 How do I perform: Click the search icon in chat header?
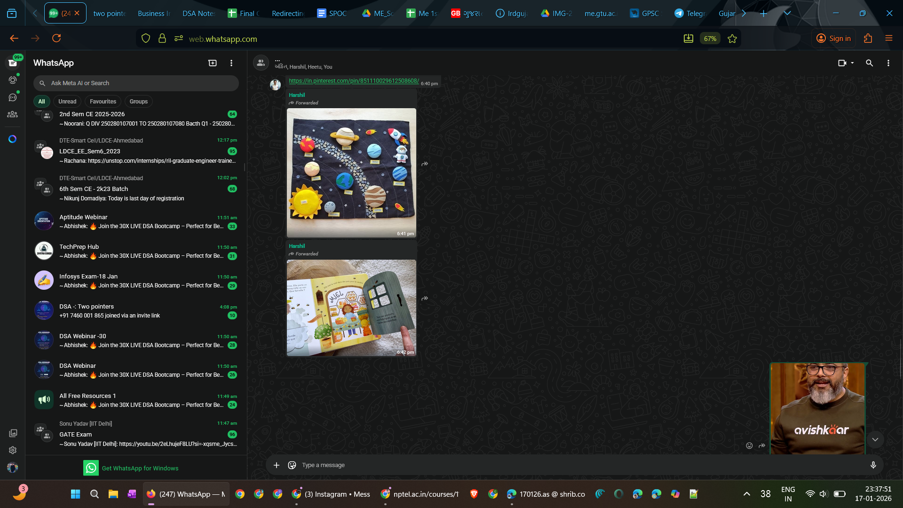click(x=869, y=63)
